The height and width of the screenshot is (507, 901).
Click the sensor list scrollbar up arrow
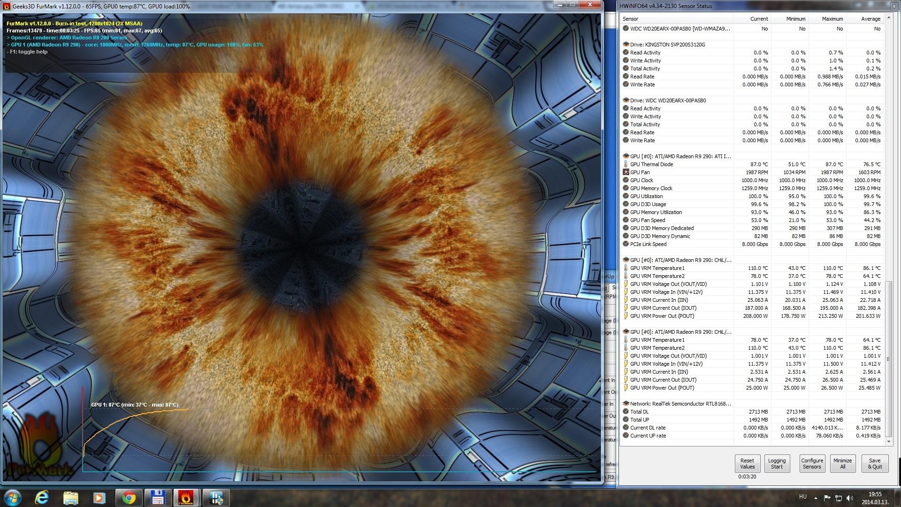888,18
